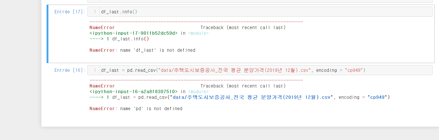Click the Traceback (most recent call last) text in cell 16 output
Viewport: 439px width, 140px height.
(x=243, y=86)
